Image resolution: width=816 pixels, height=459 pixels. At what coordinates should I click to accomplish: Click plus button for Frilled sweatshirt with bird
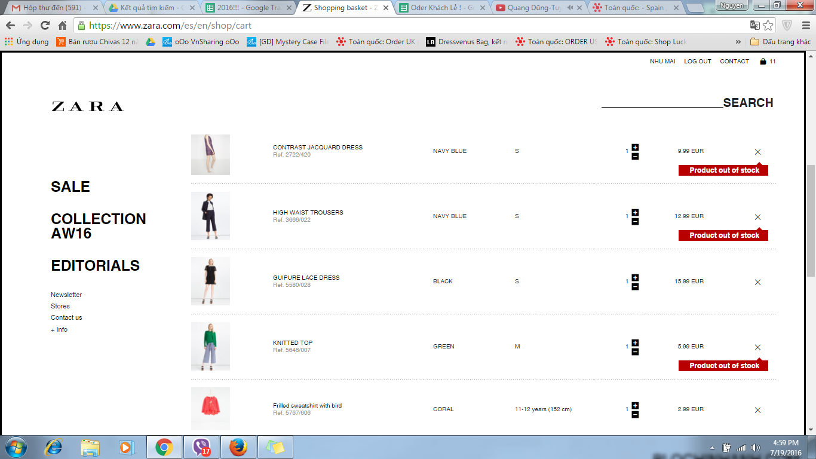[x=635, y=405]
